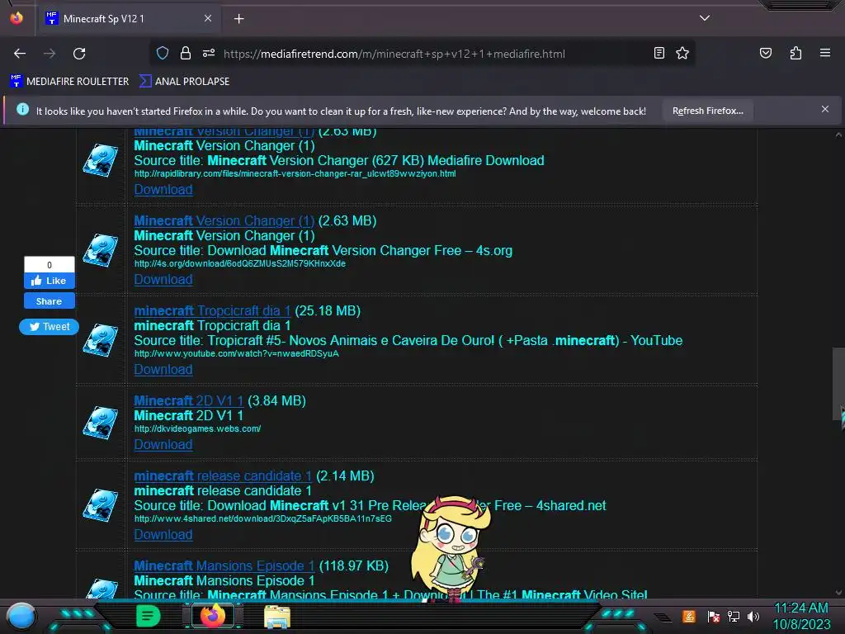Click the Java orange tray icon
The image size is (845, 634).
pyautogui.click(x=689, y=616)
